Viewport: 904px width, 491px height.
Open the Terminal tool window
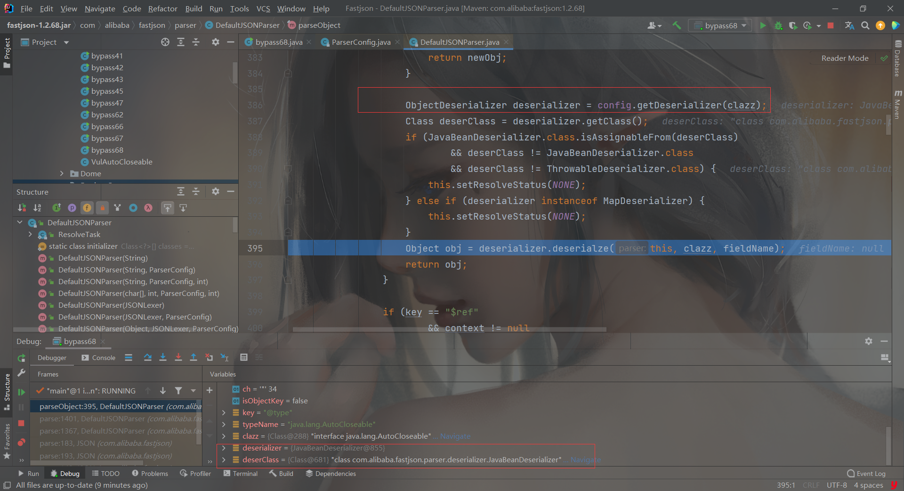(241, 473)
